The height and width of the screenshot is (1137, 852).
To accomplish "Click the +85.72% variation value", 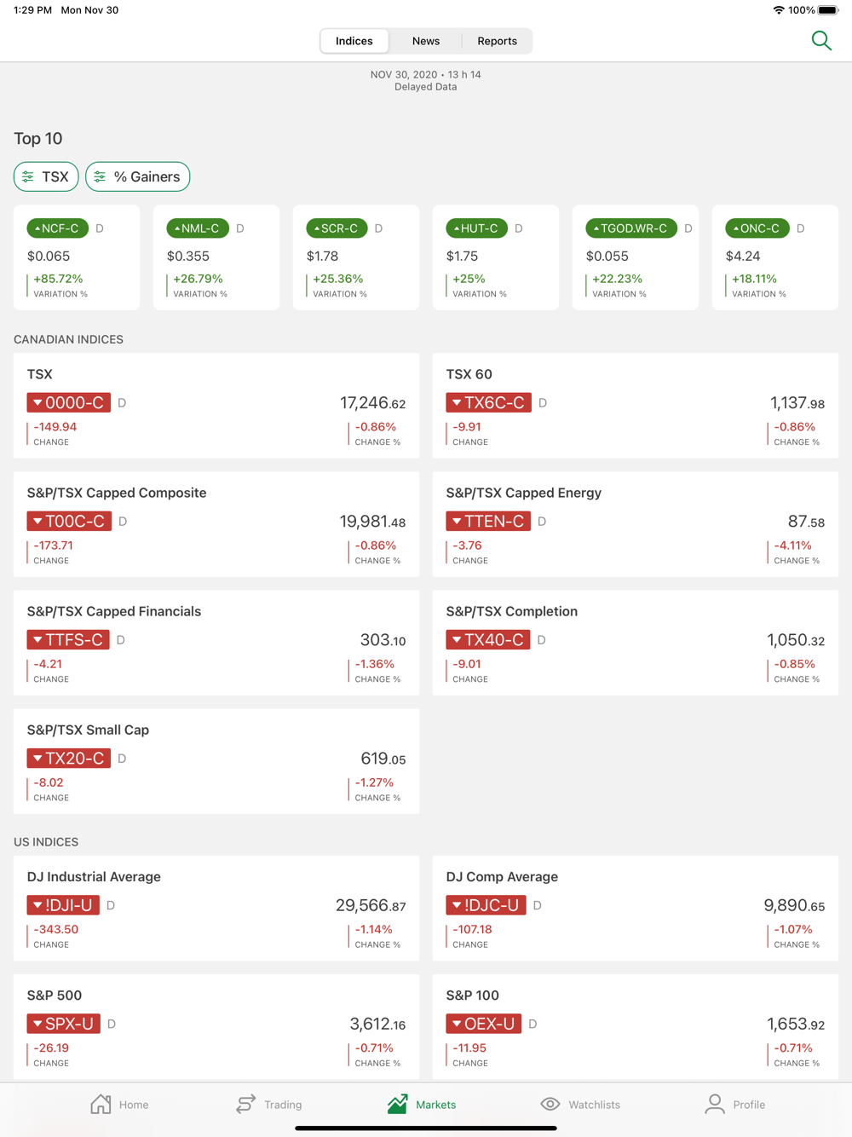I will (x=58, y=279).
